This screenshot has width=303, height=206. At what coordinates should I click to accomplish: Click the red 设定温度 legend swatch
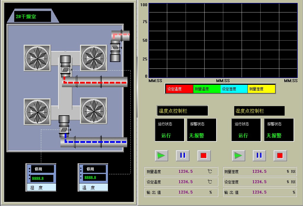(x=179, y=89)
